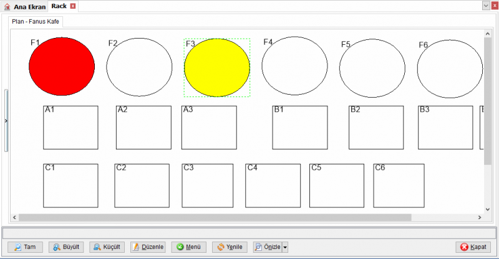
Task: Zoom out with the Küçült button
Action: tap(107, 247)
